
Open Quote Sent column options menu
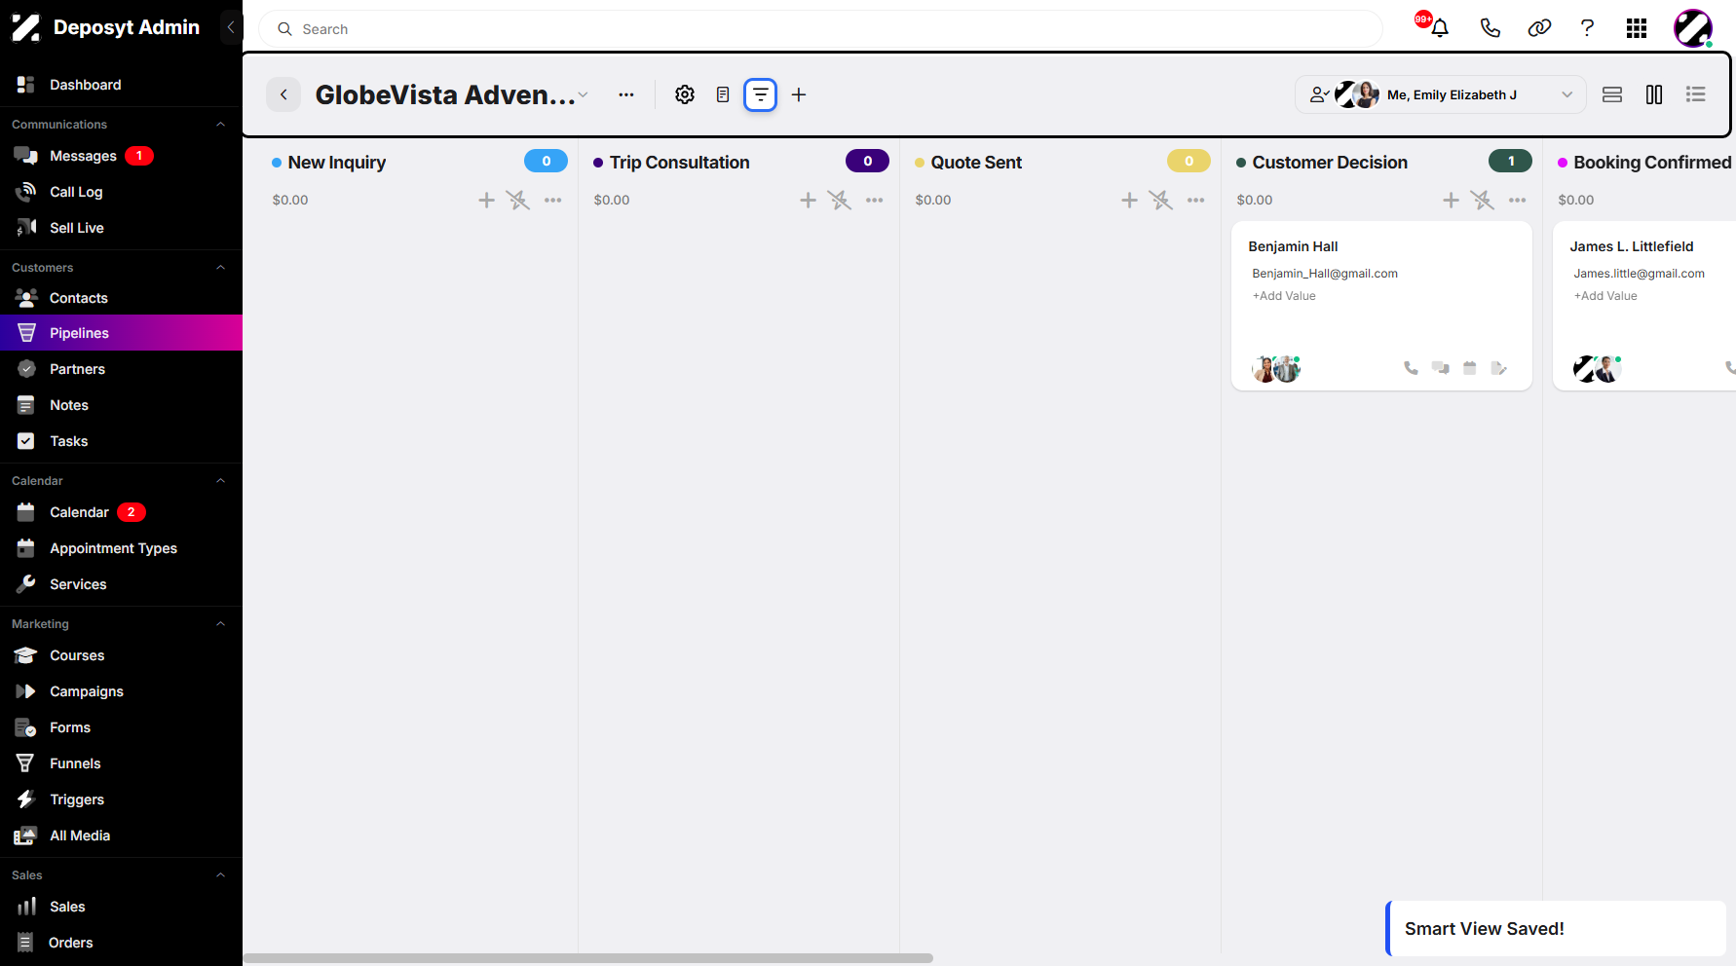[1196, 200]
